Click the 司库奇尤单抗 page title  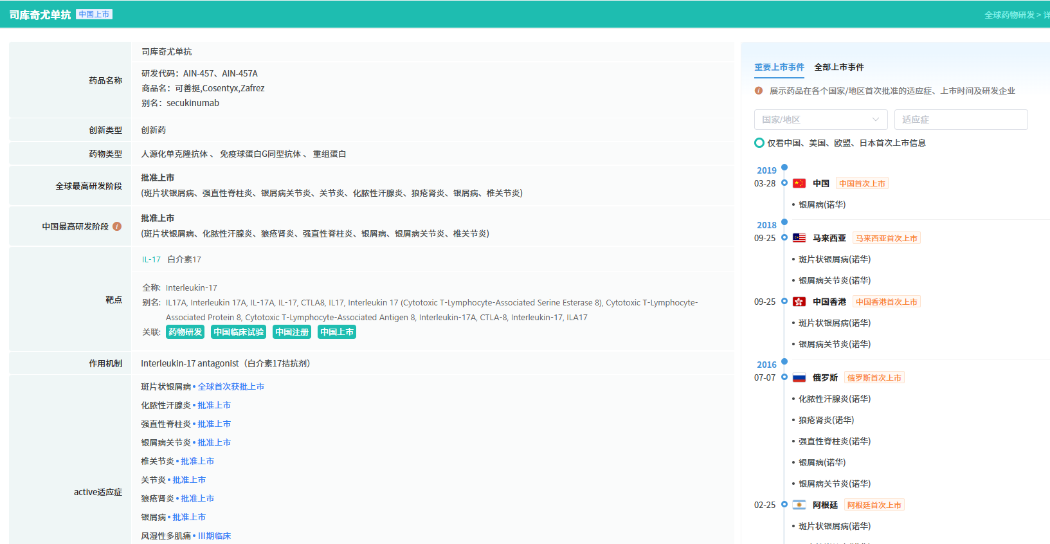[40, 15]
